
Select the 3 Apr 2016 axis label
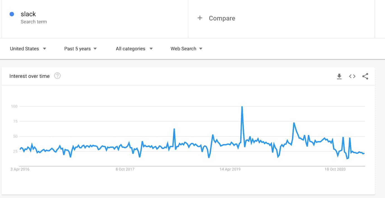click(x=20, y=169)
